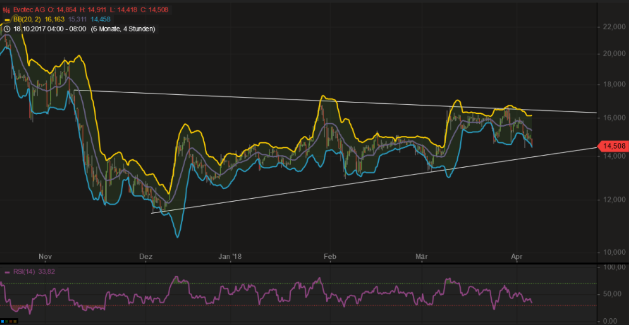Click the (6 Monate, 4 Stunden) period label
This screenshot has height=325, width=629.
coord(123,29)
